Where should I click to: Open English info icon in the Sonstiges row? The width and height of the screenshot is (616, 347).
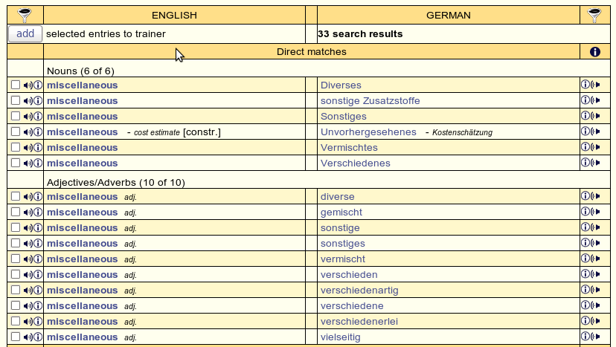[38, 117]
